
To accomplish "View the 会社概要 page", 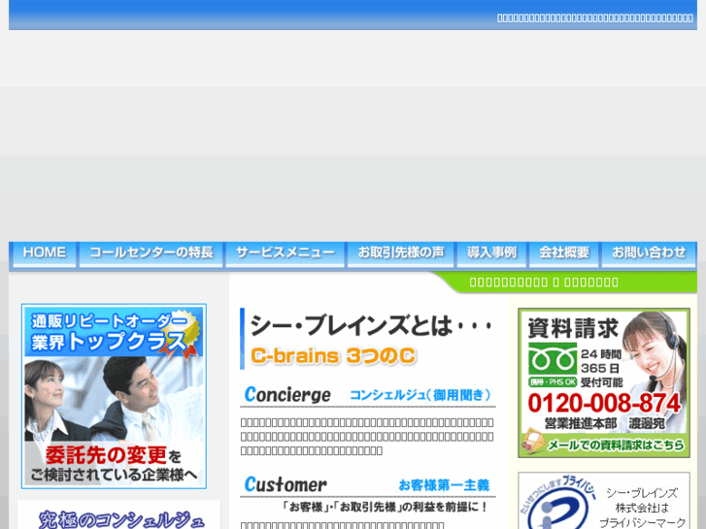I will point(563,253).
